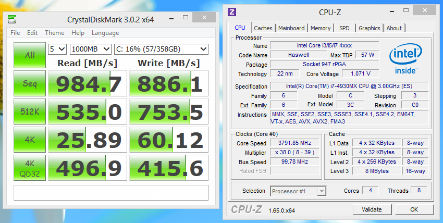Click the Bus Speed value 99.78 MHz
The height and width of the screenshot is (223, 443).
pos(294,162)
